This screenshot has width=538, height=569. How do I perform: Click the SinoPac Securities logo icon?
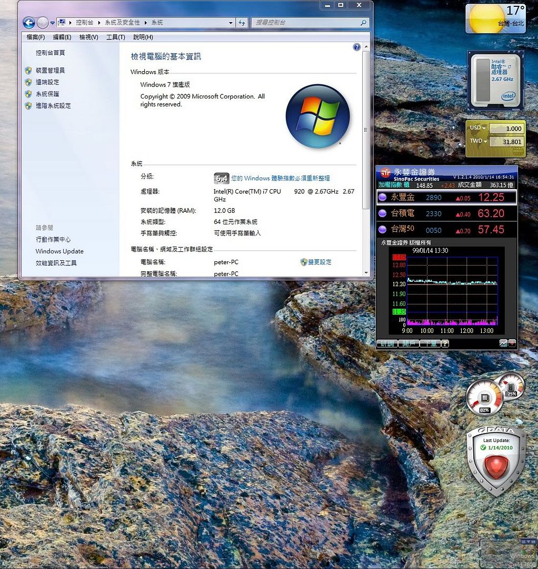tap(385, 173)
